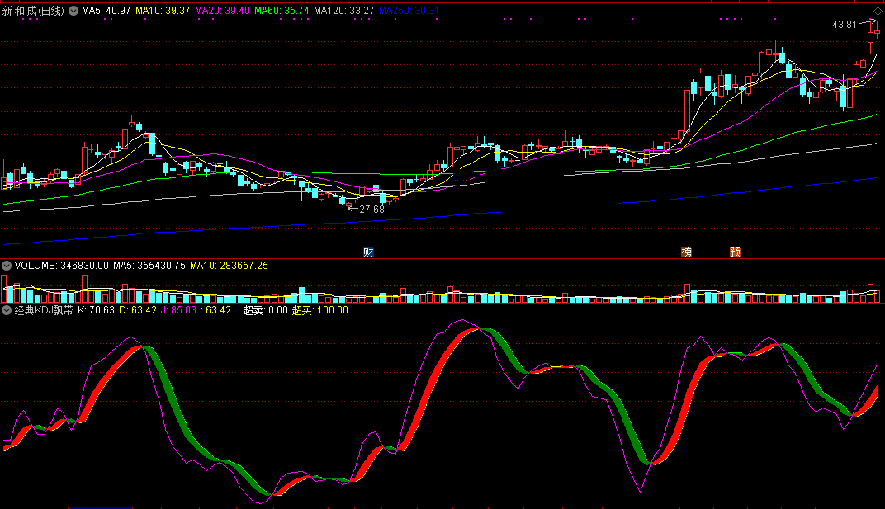Click the green MA60: 35.74 label
885x509 pixels.
[x=282, y=11]
